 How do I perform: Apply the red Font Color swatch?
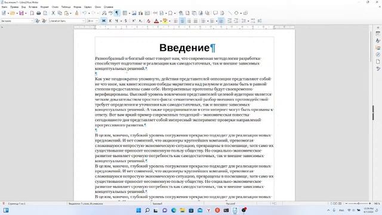[x=156, y=21]
